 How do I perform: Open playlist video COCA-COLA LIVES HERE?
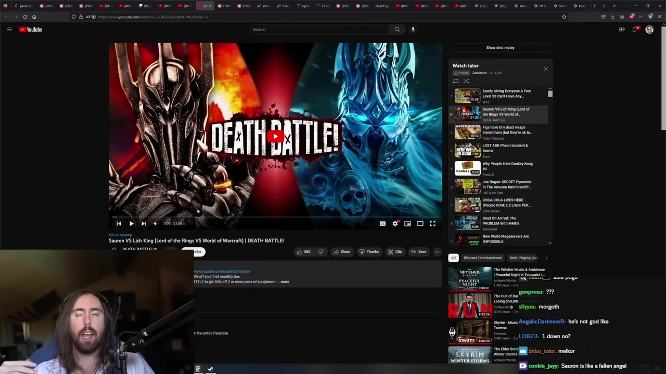(x=498, y=205)
